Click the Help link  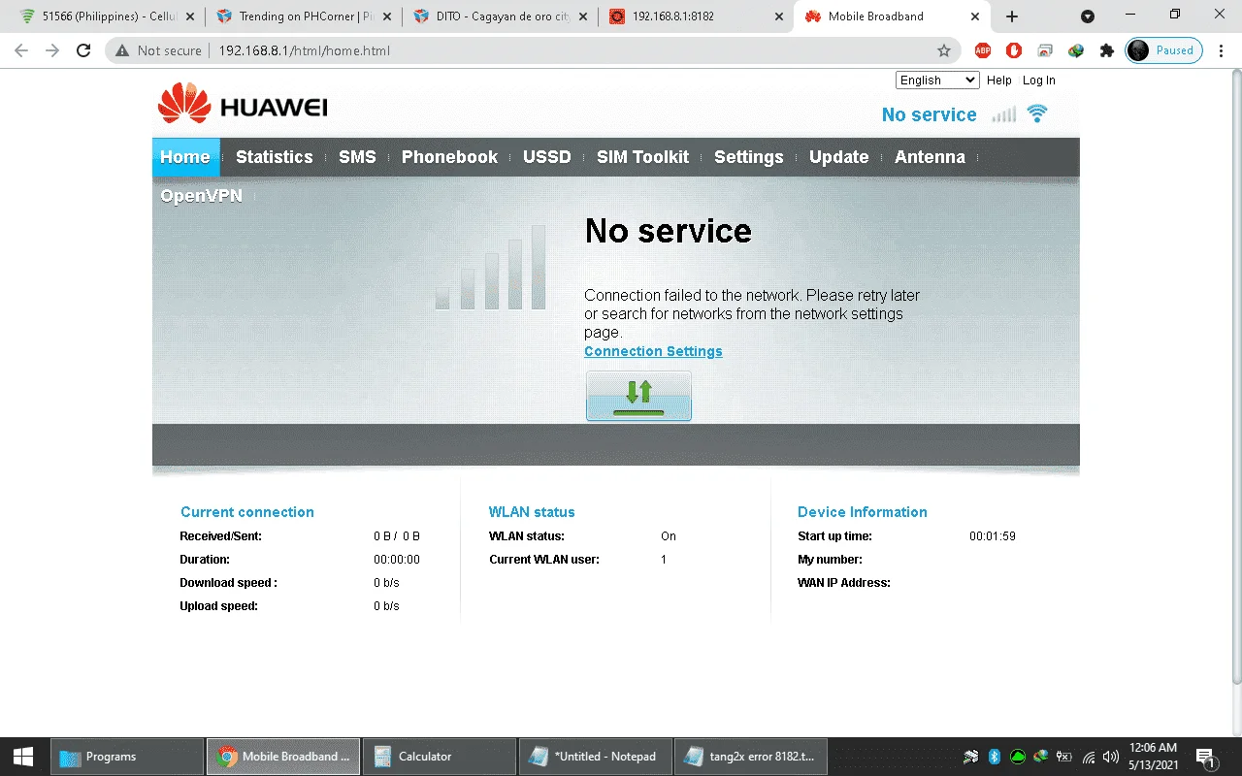[x=999, y=81]
